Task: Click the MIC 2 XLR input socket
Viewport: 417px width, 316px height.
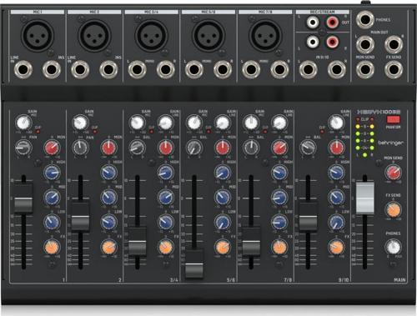Action: (x=95, y=35)
